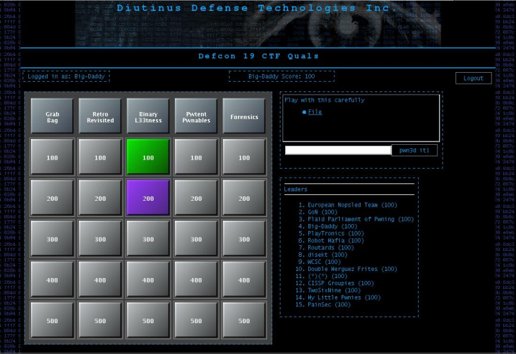Click the Leaders heading
This screenshot has width=516, height=354.
click(x=295, y=189)
